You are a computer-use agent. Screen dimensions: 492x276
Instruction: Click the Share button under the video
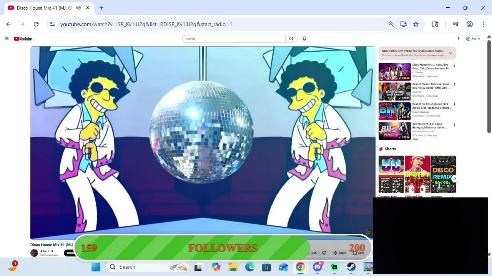pyautogui.click(x=340, y=253)
